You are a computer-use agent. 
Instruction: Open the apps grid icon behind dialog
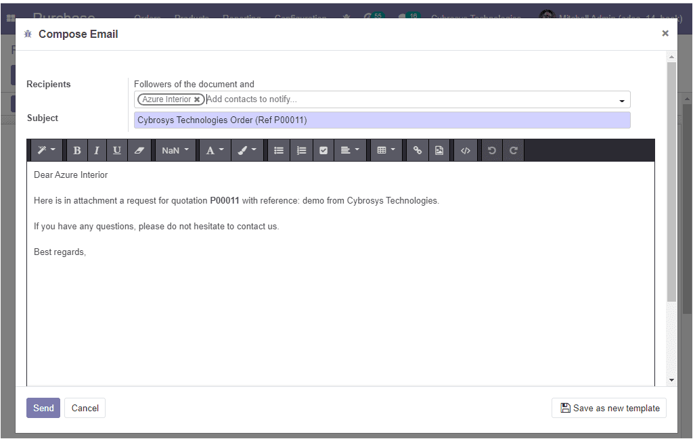pyautogui.click(x=11, y=18)
